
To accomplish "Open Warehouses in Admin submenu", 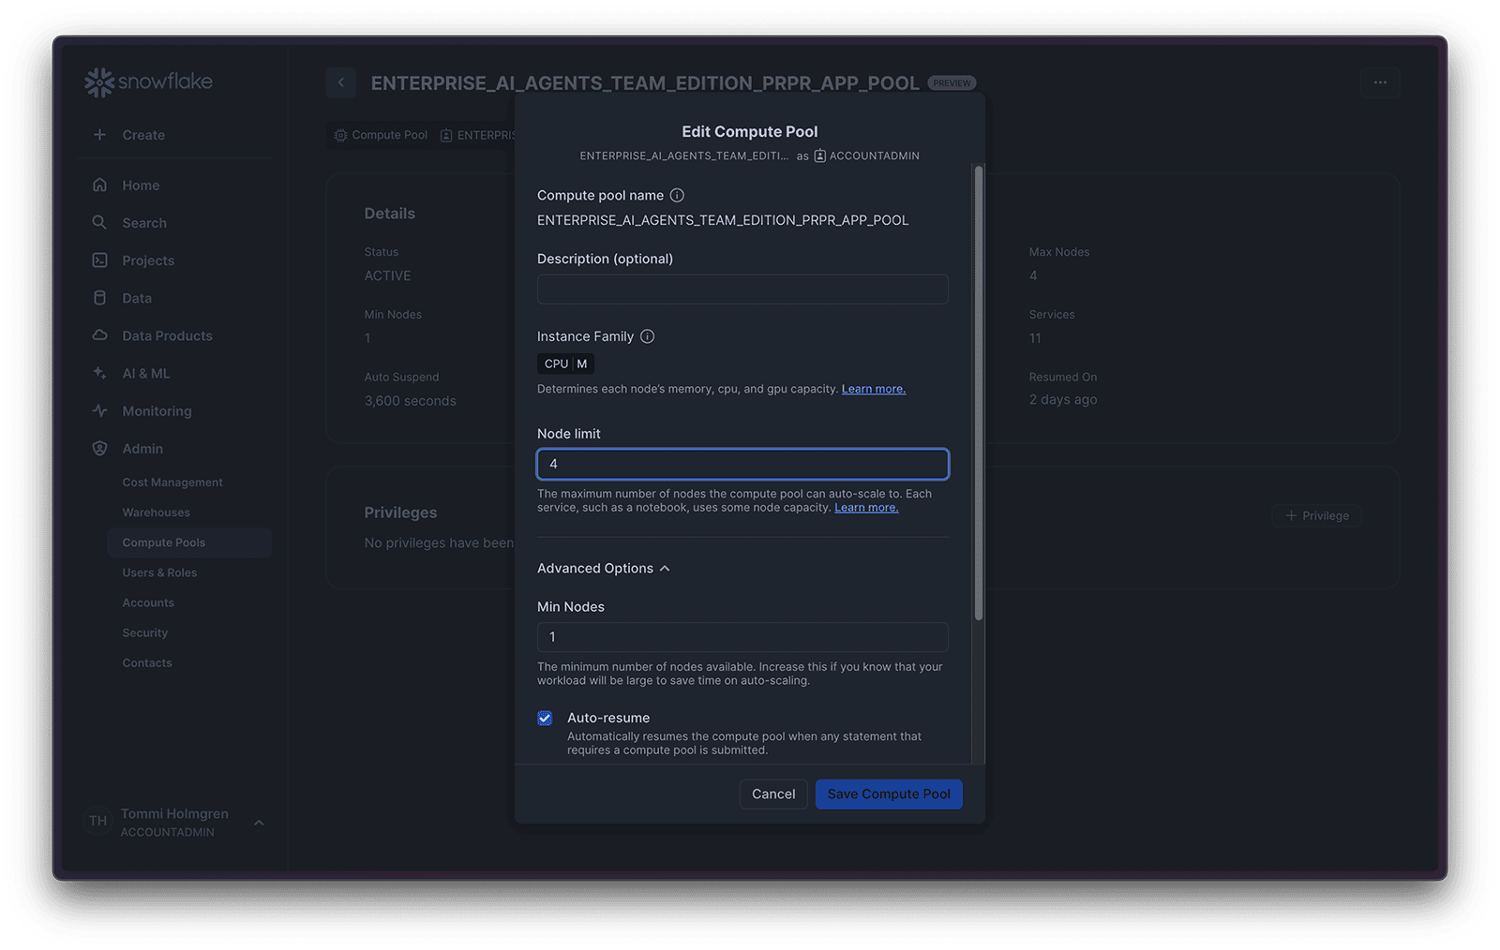I will [x=156, y=512].
